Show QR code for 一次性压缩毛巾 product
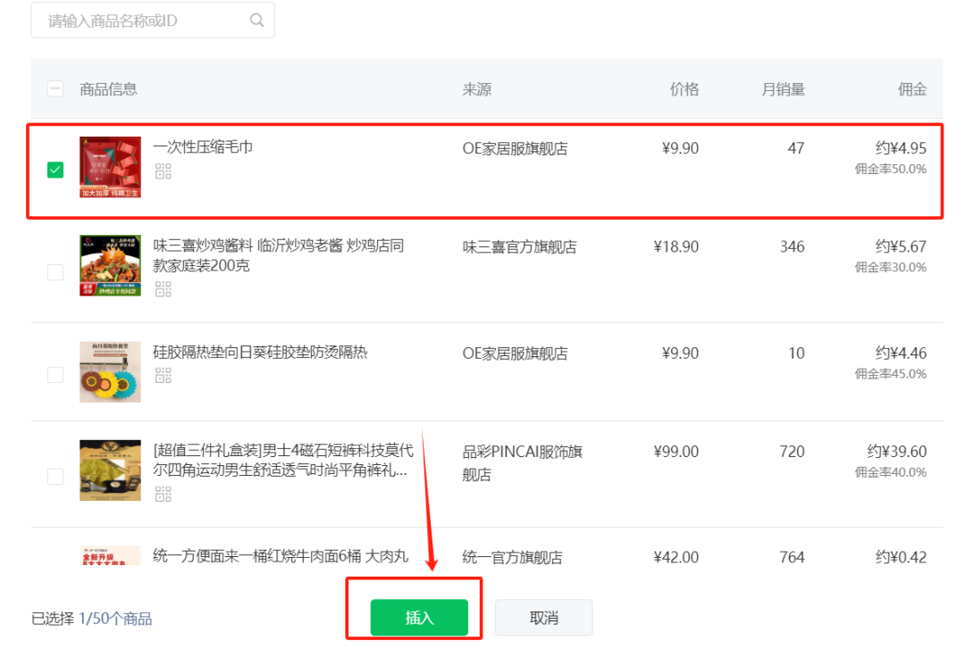This screenshot has height=666, width=965. pyautogui.click(x=163, y=171)
